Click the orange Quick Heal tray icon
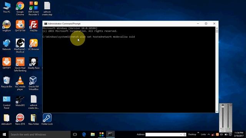 (217, 135)
